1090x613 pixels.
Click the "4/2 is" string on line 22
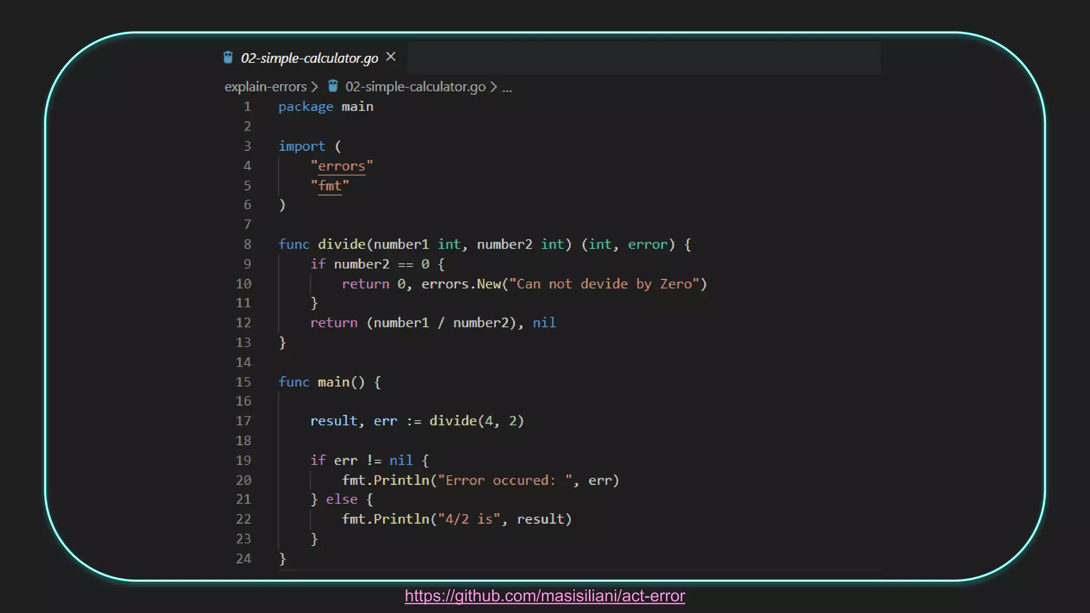pyautogui.click(x=469, y=519)
